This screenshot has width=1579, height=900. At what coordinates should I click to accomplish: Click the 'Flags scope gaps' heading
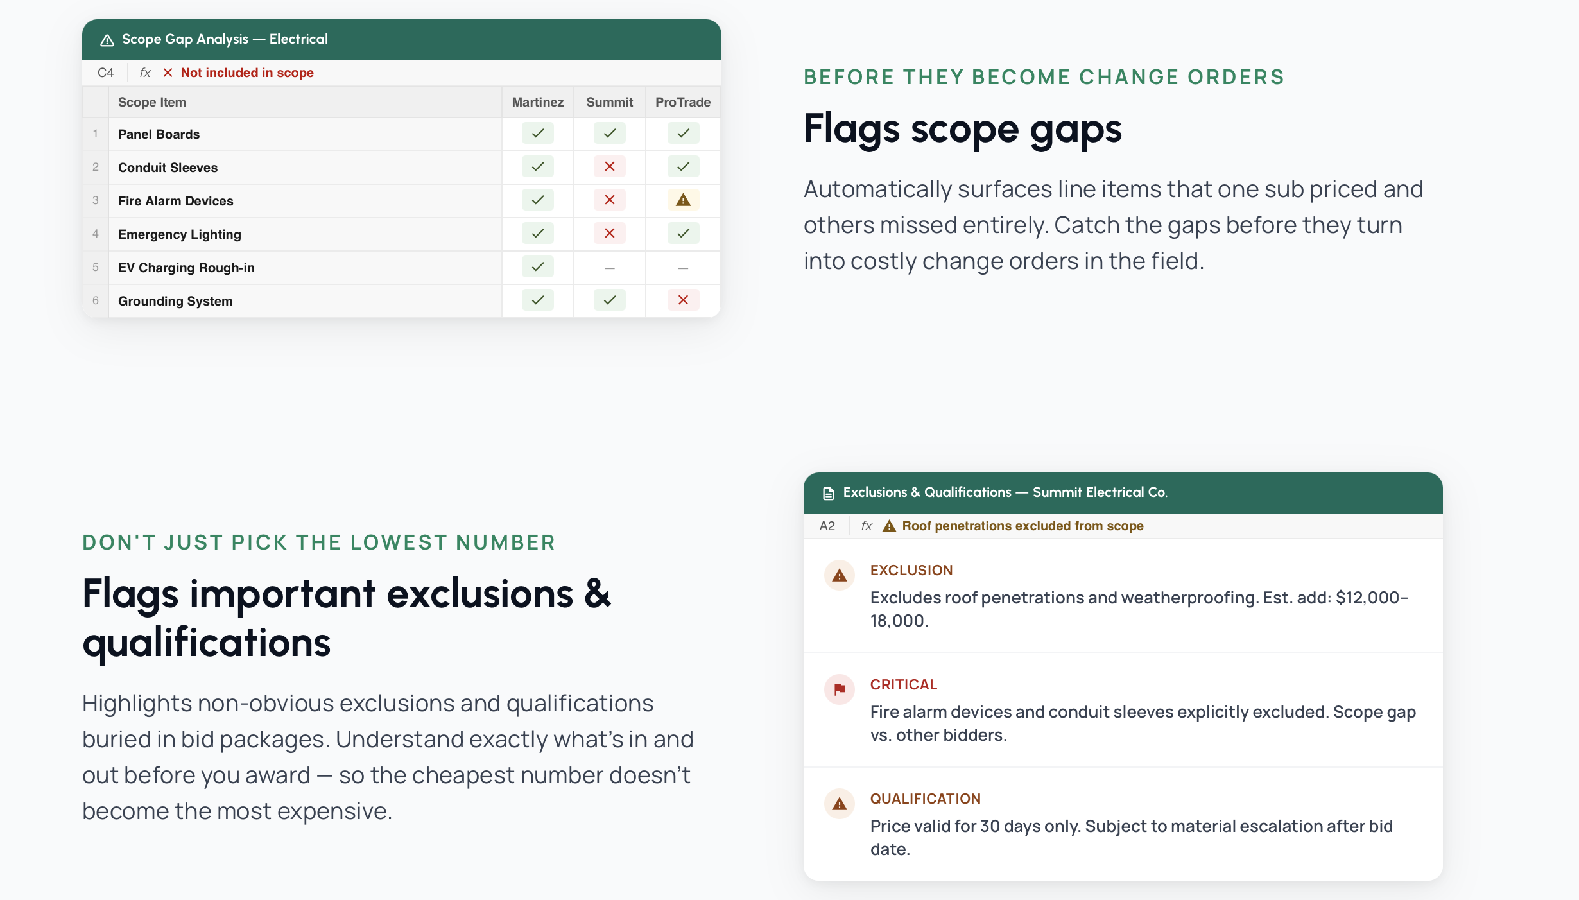tap(962, 130)
